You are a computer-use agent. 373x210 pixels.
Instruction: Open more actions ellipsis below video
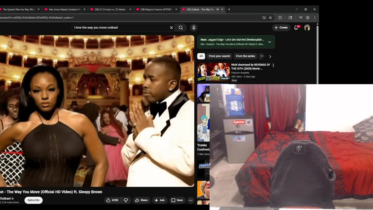[x=191, y=200]
